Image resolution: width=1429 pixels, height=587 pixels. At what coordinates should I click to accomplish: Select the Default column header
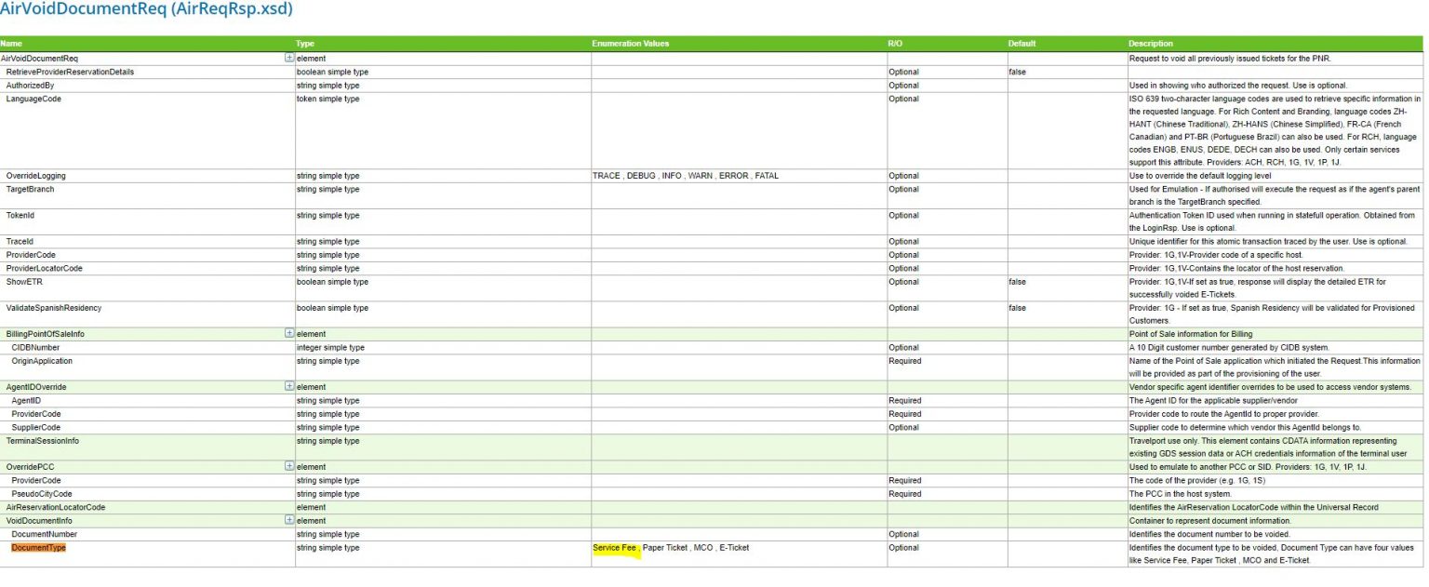[1022, 44]
